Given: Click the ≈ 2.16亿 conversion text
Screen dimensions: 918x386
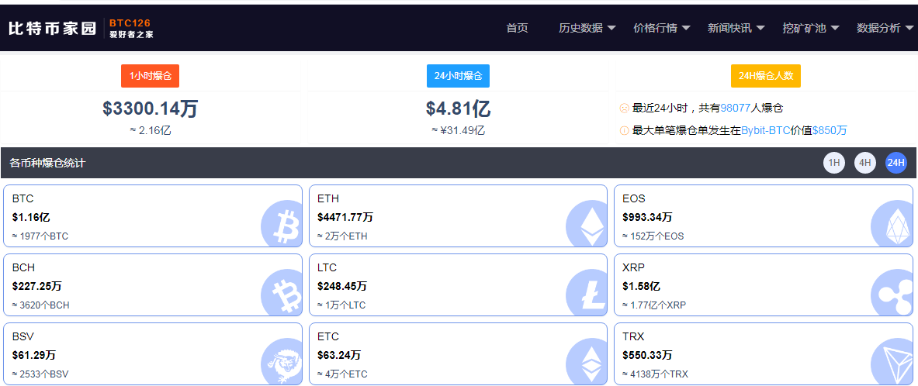Looking at the screenshot, I should 151,130.
